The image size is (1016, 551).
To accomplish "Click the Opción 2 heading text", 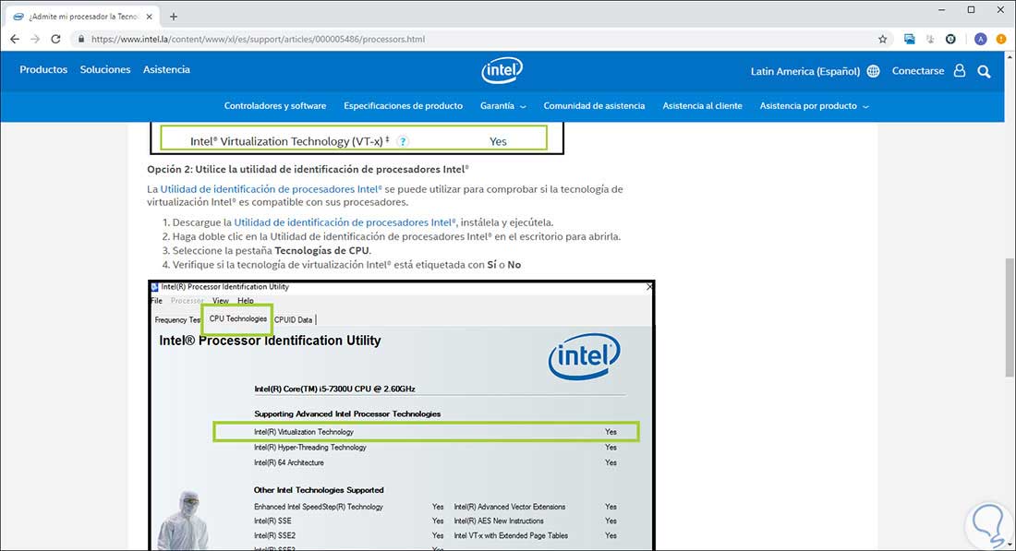I will 308,169.
